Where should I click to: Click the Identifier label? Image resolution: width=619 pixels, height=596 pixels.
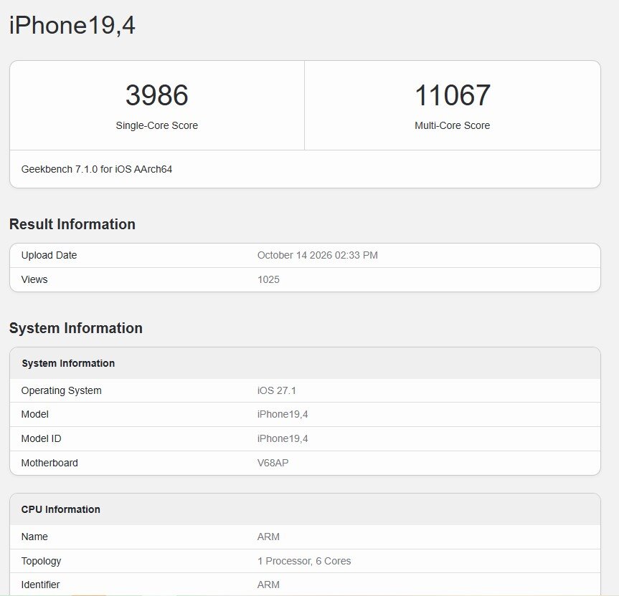click(40, 585)
